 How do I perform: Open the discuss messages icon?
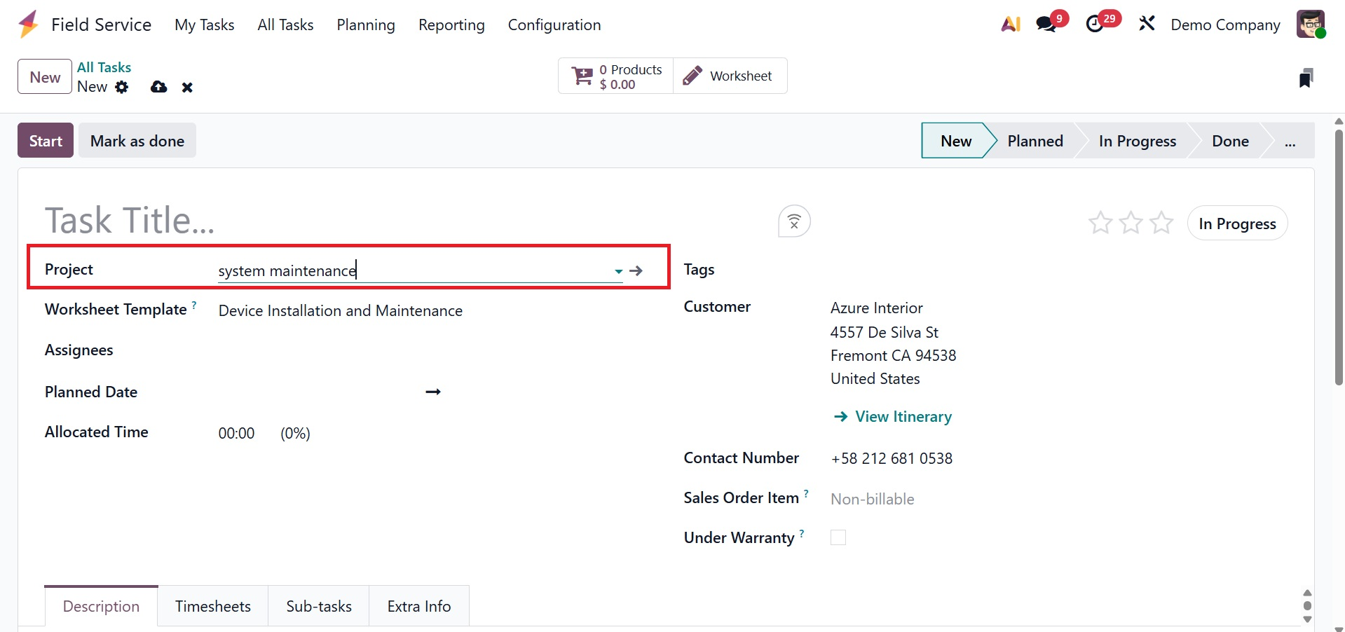point(1046,25)
